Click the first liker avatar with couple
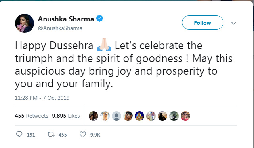Viewport: 254px width, 148px height. click(94, 116)
